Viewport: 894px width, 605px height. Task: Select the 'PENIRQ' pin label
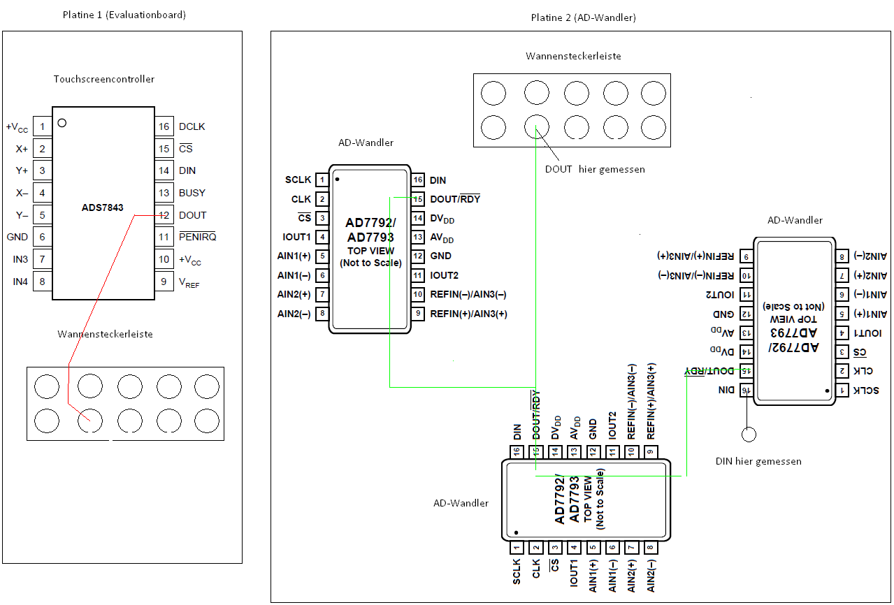click(198, 237)
